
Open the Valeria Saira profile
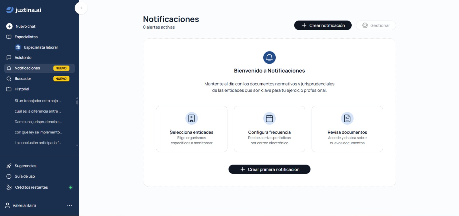pos(24,205)
